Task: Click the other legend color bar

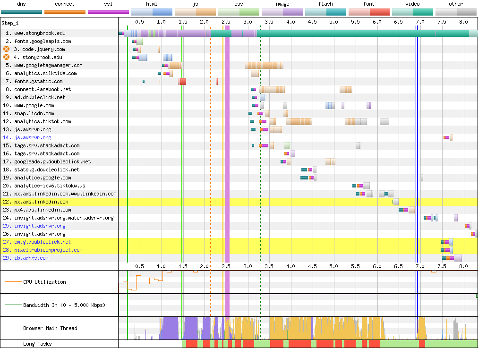Action: click(x=456, y=12)
